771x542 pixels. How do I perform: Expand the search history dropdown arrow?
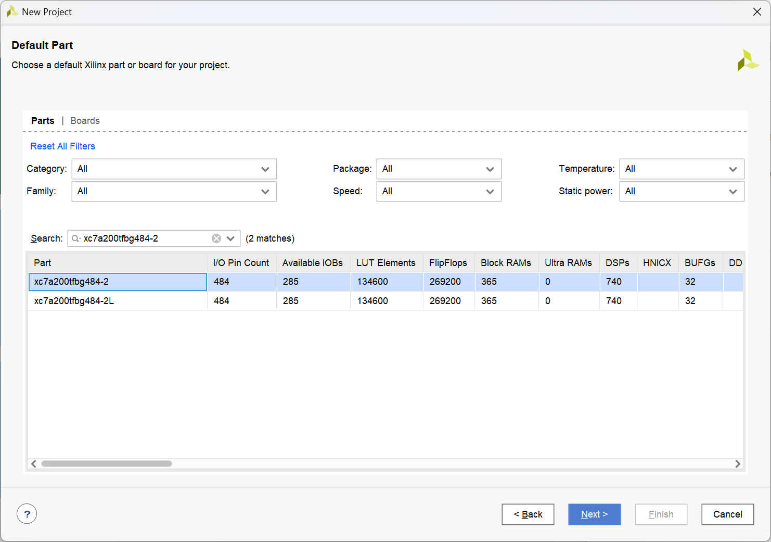click(231, 238)
